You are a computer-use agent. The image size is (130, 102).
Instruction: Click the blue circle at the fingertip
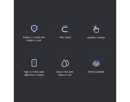(95, 26)
